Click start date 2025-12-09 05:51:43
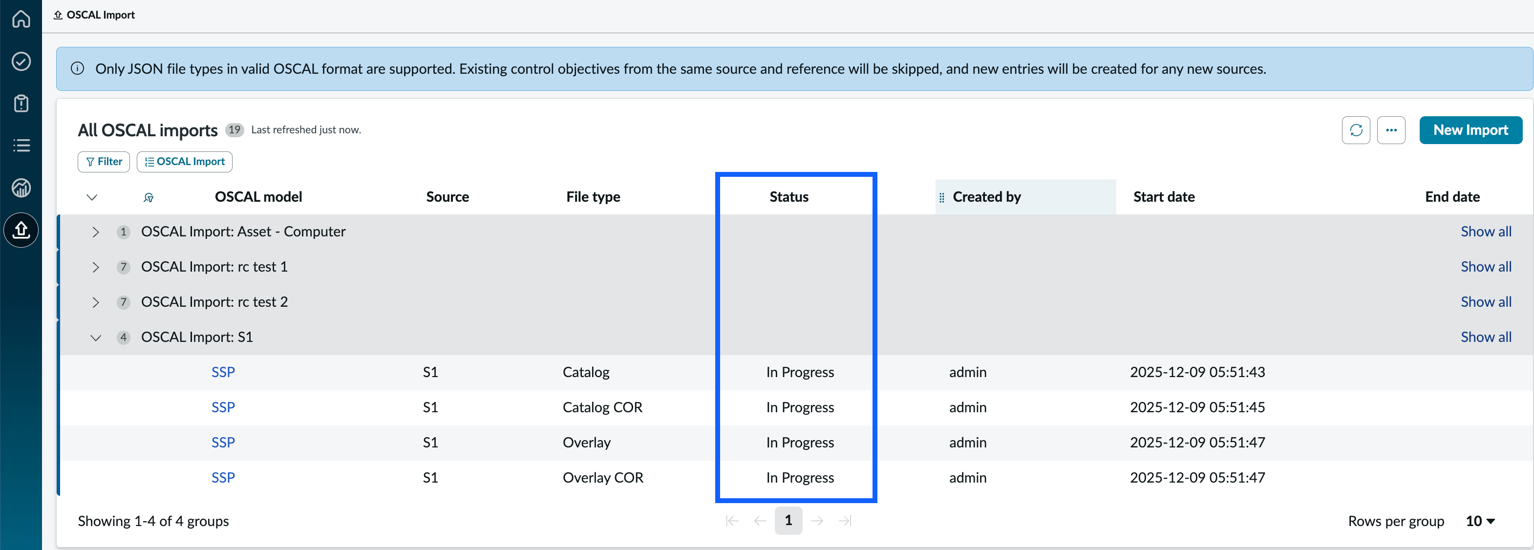This screenshot has width=1534, height=550. click(x=1197, y=372)
